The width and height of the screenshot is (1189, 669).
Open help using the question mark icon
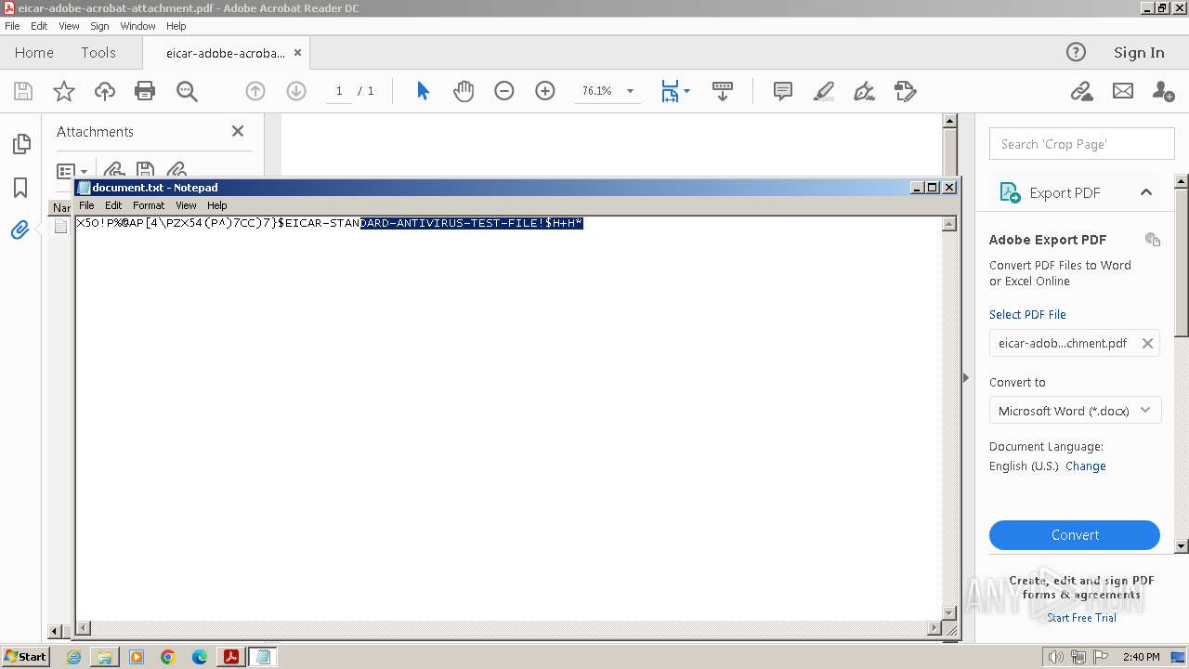[x=1076, y=52]
